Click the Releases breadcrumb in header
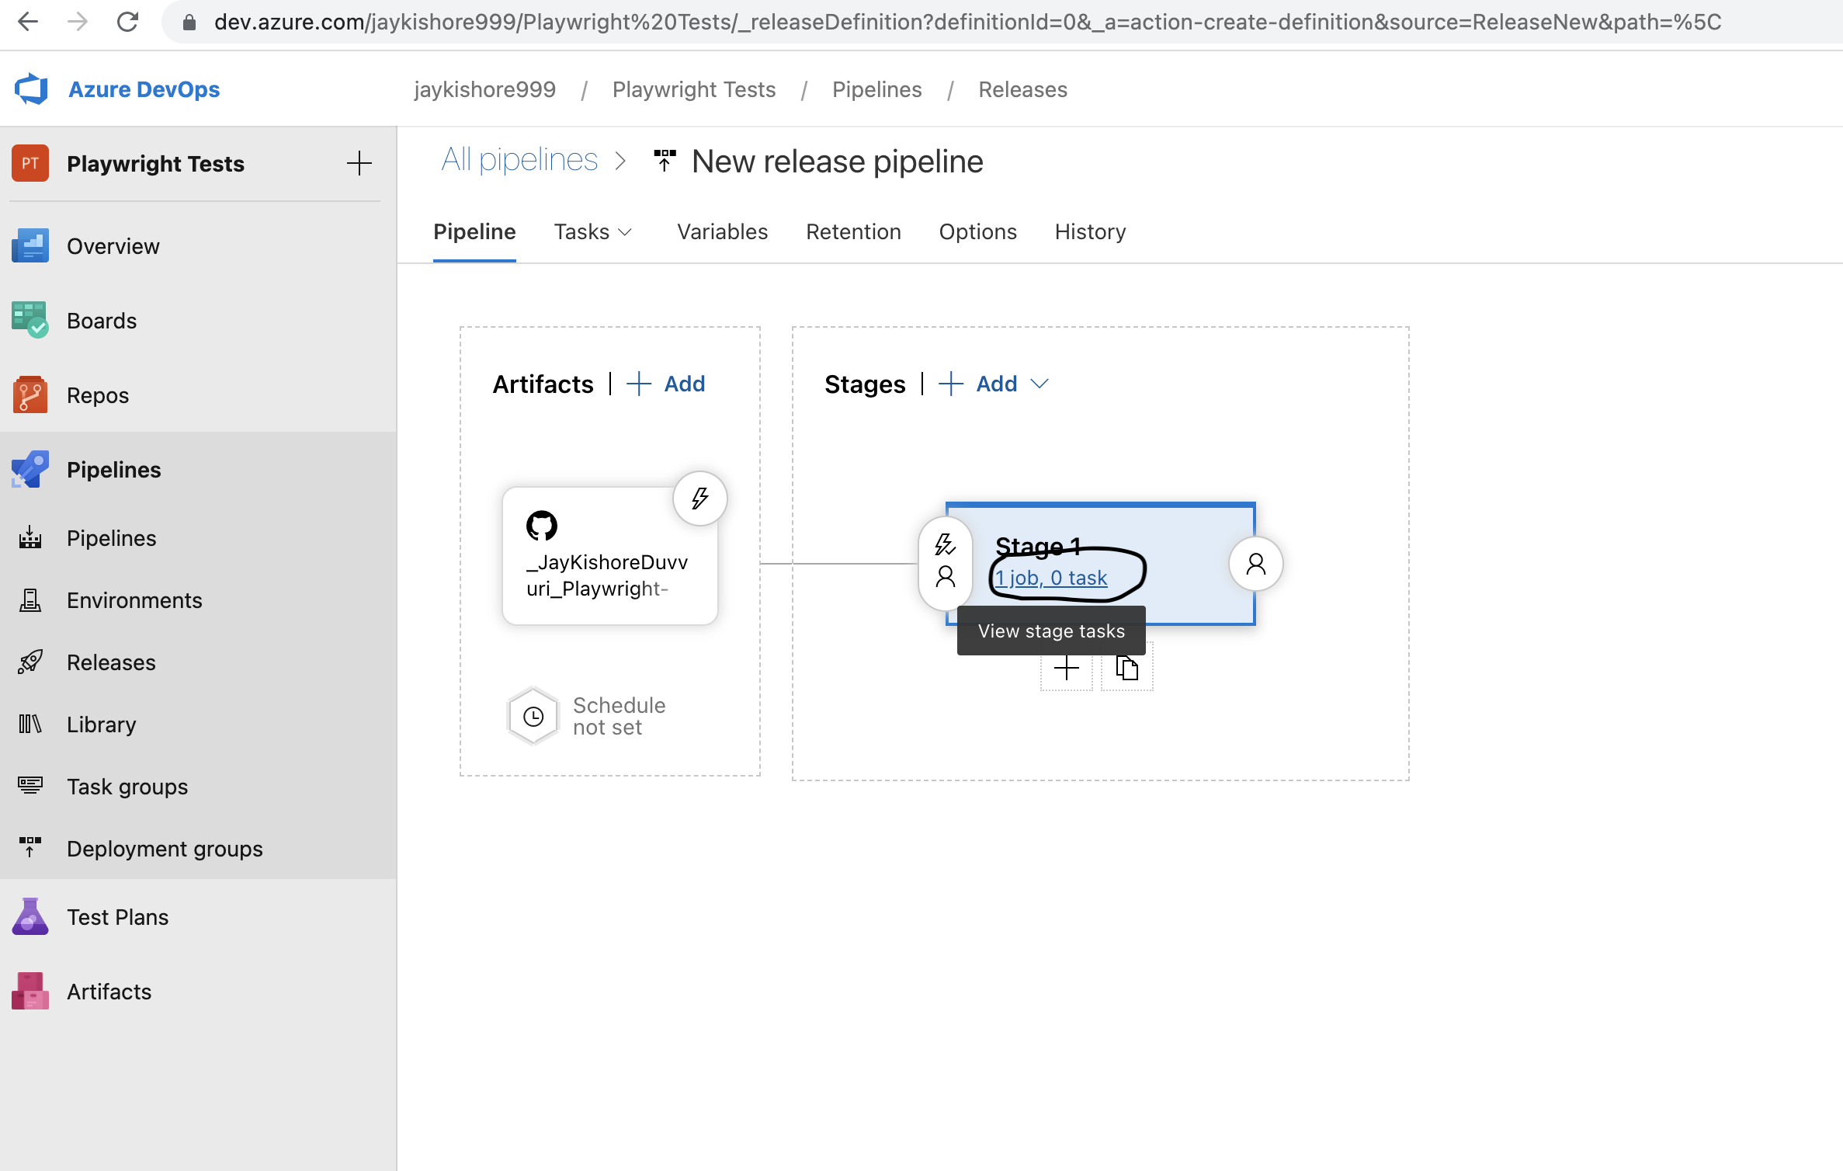The height and width of the screenshot is (1171, 1843). [x=1022, y=89]
